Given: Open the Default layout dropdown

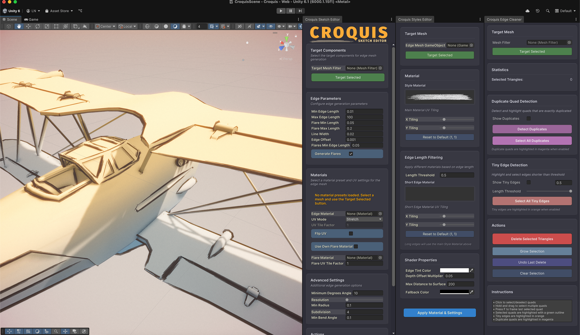Looking at the screenshot, I should (x=565, y=11).
